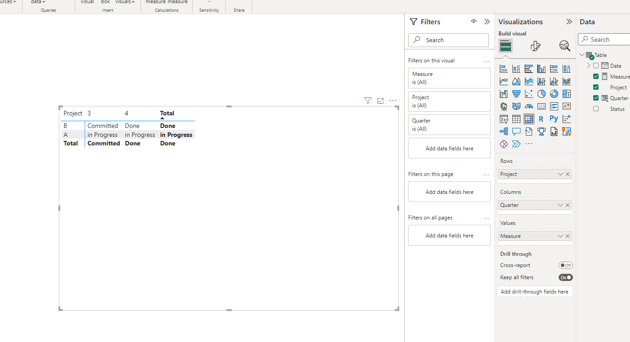Click Add drill-through fields here

(534, 292)
